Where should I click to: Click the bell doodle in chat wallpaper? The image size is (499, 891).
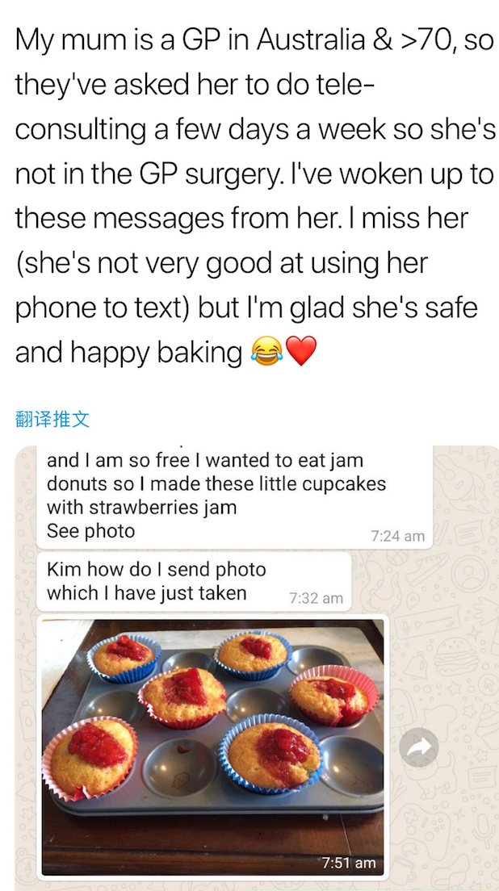pos(417,665)
